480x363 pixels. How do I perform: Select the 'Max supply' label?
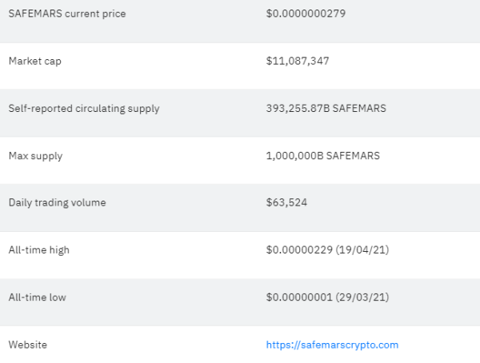click(x=35, y=156)
